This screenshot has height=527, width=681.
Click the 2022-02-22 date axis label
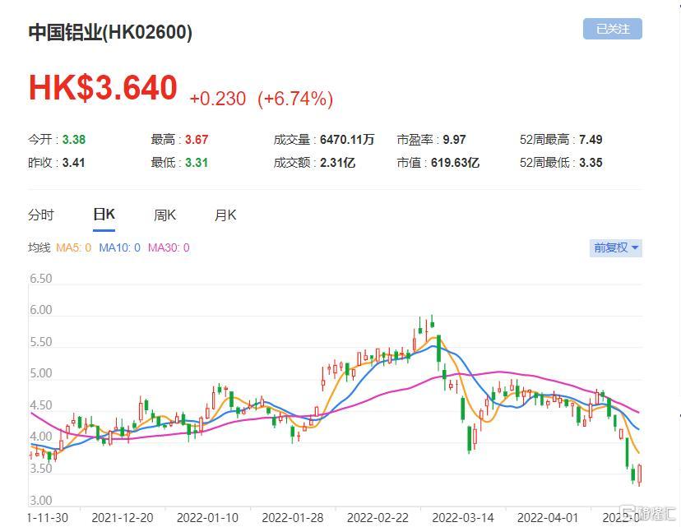(378, 518)
